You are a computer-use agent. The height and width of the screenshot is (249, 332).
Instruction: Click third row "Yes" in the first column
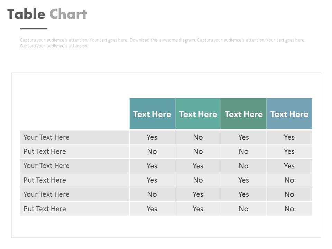pos(152,166)
